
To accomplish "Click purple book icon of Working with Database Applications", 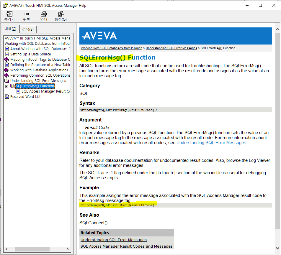I will click(6, 70).
